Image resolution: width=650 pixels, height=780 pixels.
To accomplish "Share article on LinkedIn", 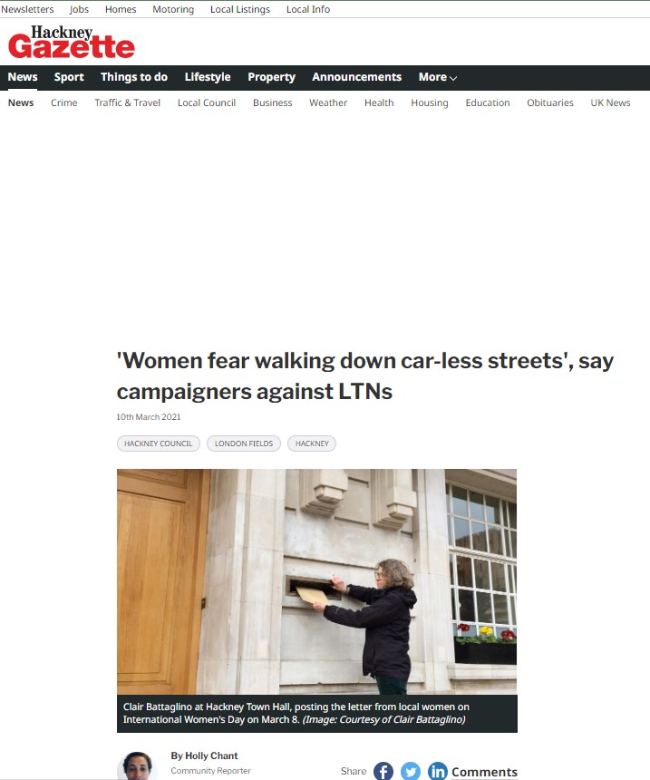I will [438, 771].
